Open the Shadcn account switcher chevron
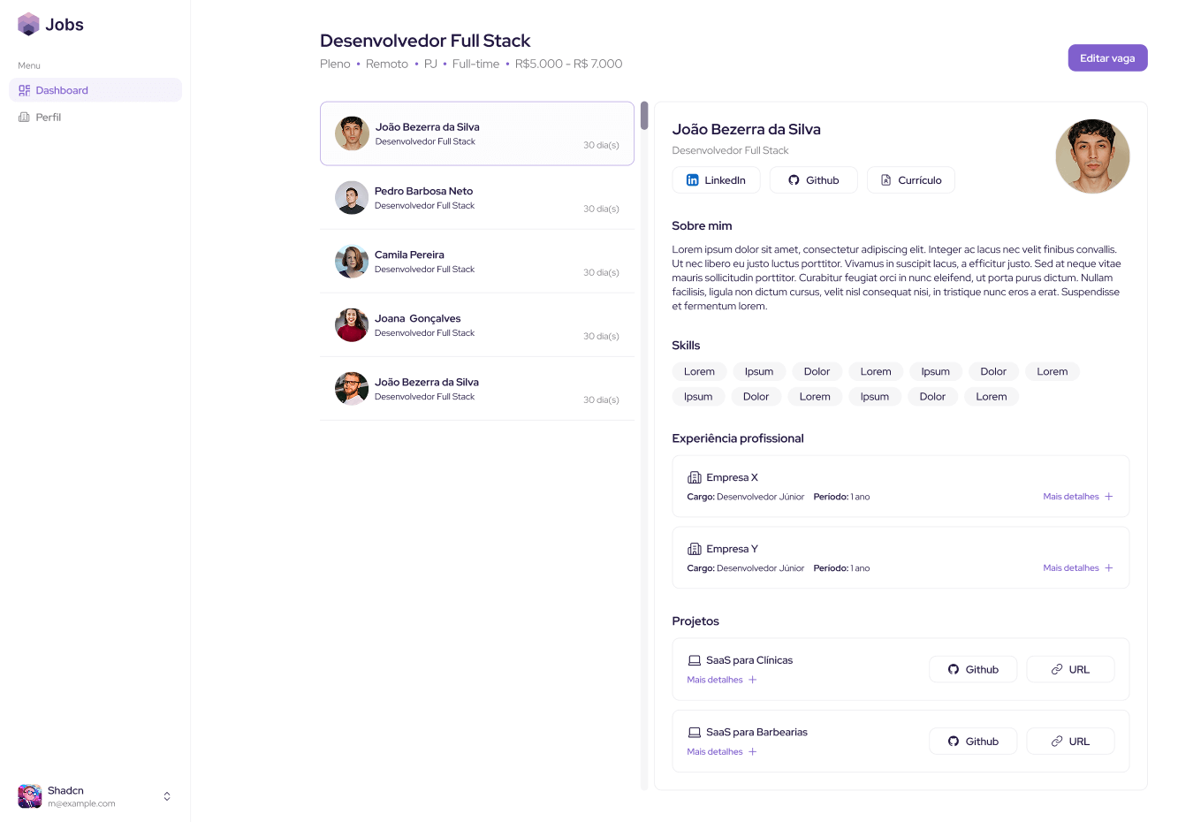 (167, 796)
